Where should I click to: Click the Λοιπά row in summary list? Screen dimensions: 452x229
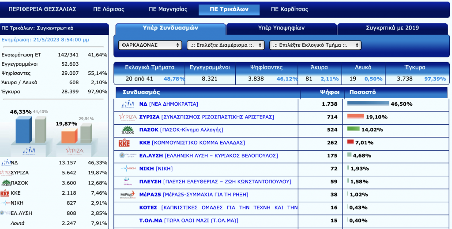coord(54,223)
